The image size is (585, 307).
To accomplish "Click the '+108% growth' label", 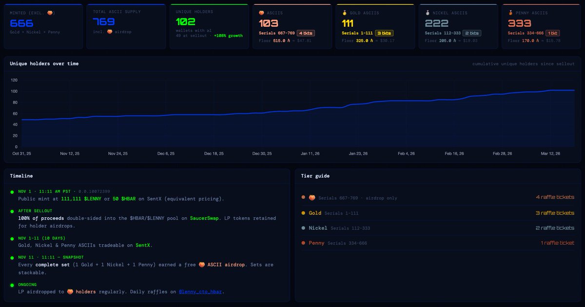I will pyautogui.click(x=228, y=36).
